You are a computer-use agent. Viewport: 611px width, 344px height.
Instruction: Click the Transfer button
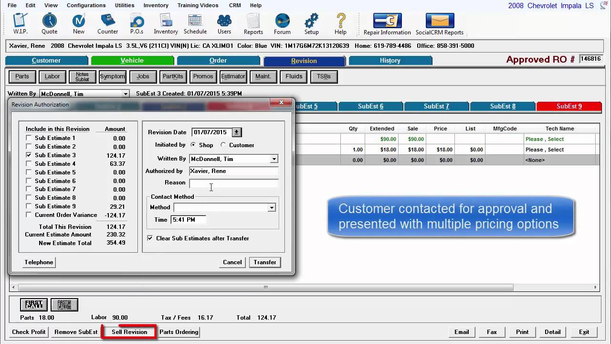coord(264,262)
